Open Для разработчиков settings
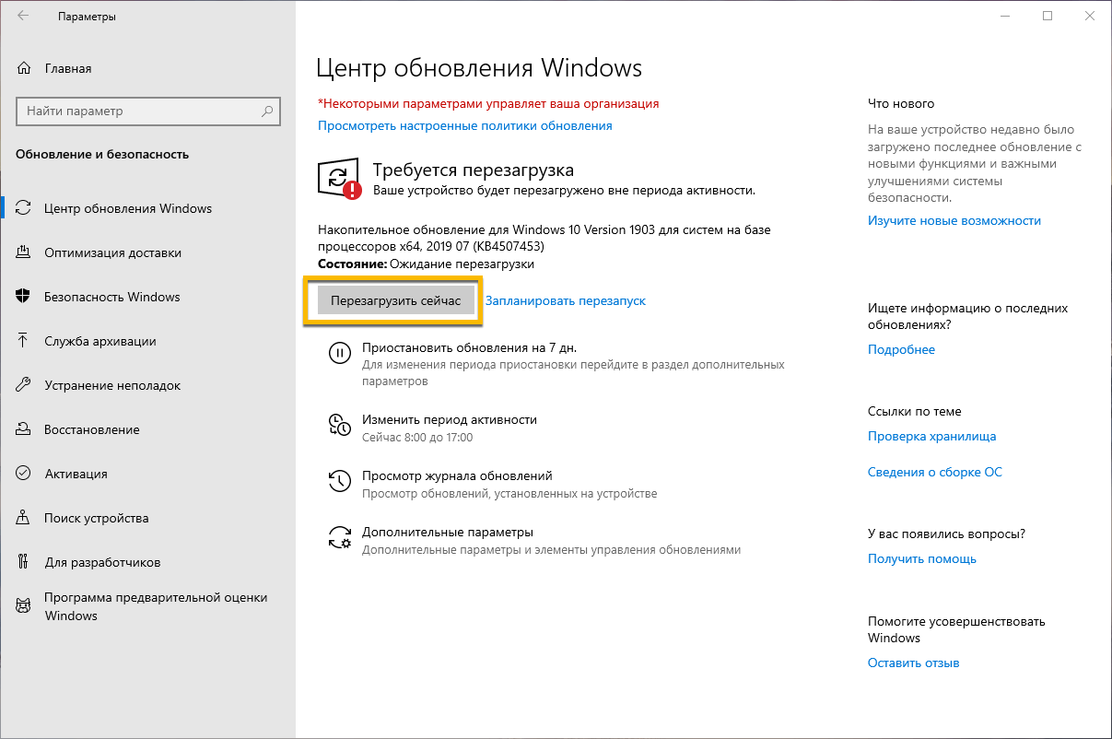This screenshot has height=739, width=1112. coord(102,562)
